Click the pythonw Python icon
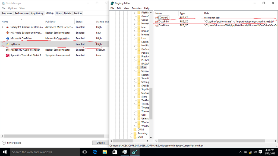The width and height of the screenshot is (278, 156). click(x=8, y=44)
